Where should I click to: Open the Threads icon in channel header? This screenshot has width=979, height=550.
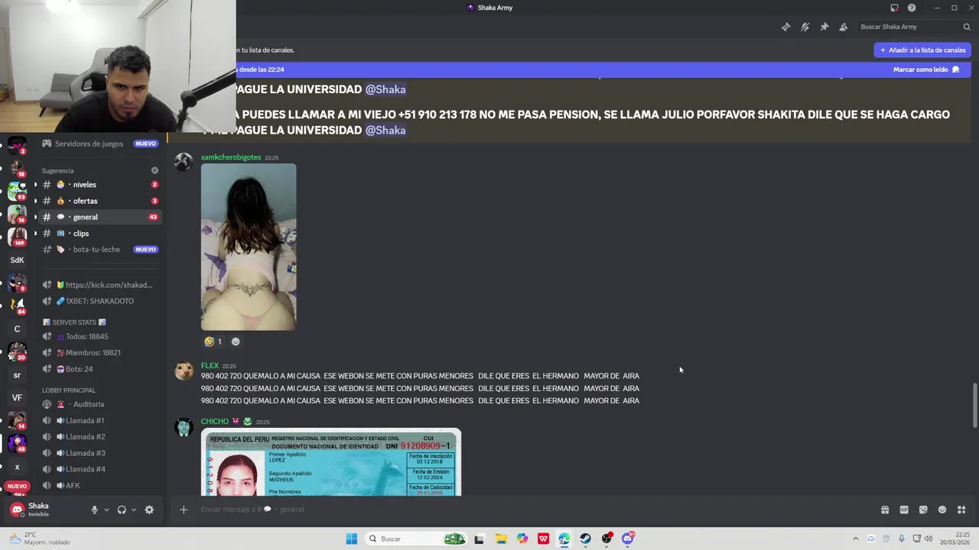[x=785, y=27]
